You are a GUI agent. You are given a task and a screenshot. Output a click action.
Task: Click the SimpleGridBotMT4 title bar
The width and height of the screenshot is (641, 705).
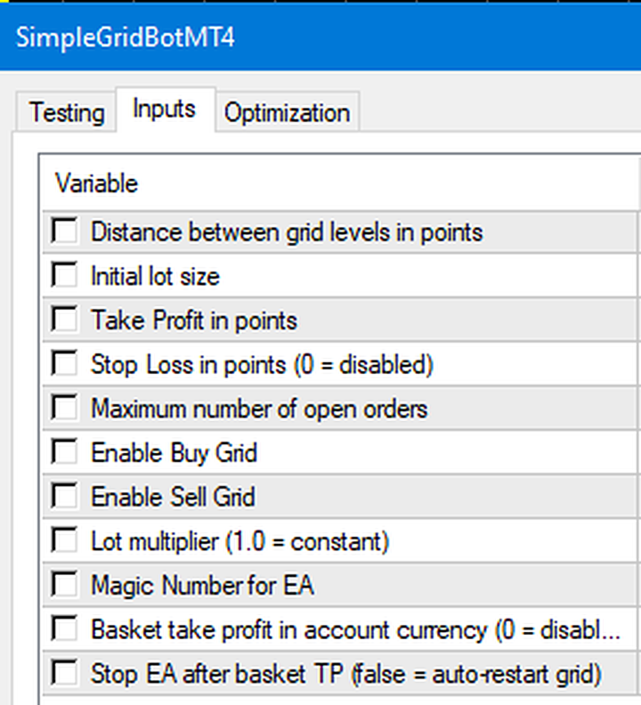coord(320,36)
